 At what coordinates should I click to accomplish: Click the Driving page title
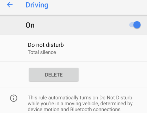tap(37, 5)
